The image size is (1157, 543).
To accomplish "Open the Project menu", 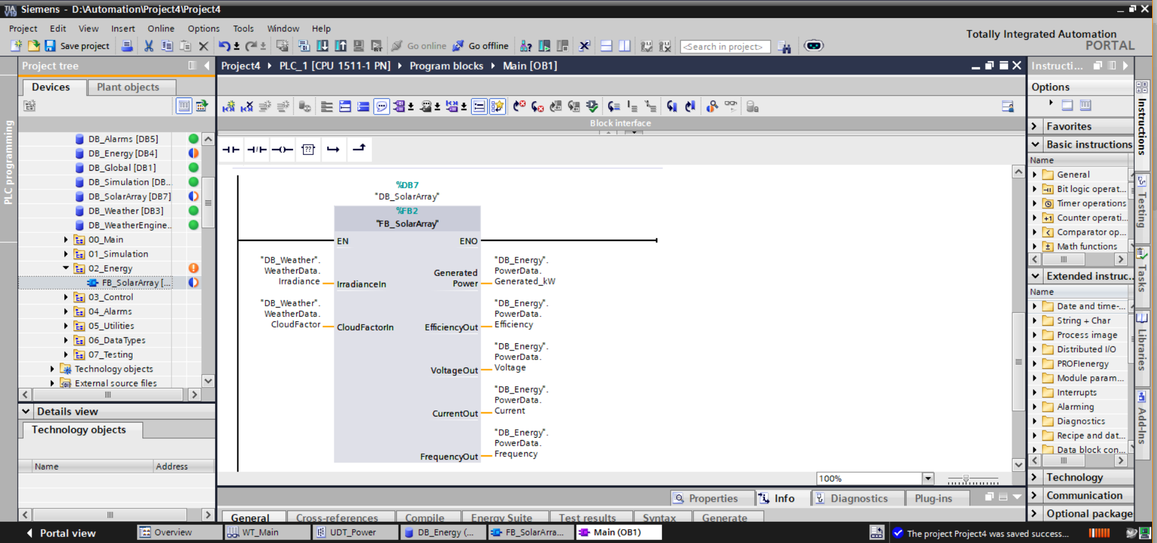I will point(23,28).
